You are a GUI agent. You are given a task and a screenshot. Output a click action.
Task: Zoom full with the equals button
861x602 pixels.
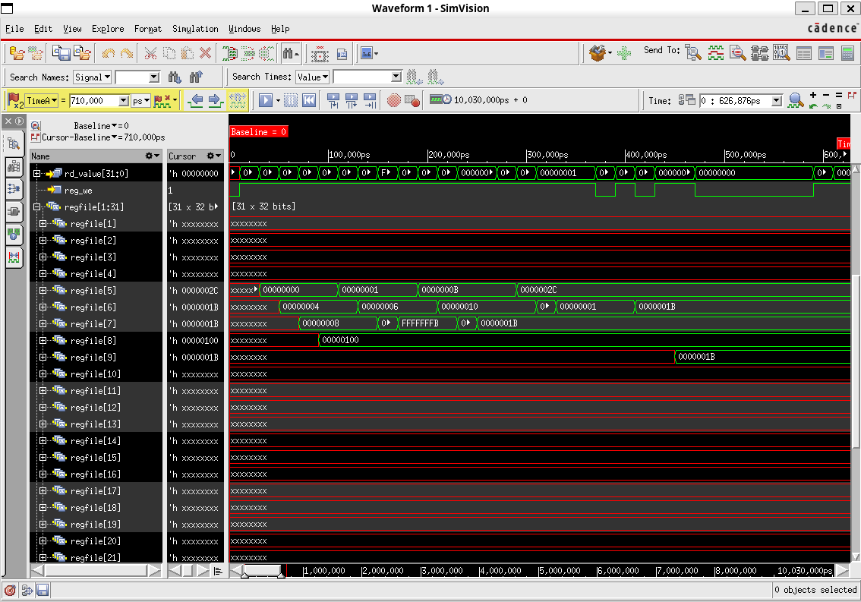(838, 95)
